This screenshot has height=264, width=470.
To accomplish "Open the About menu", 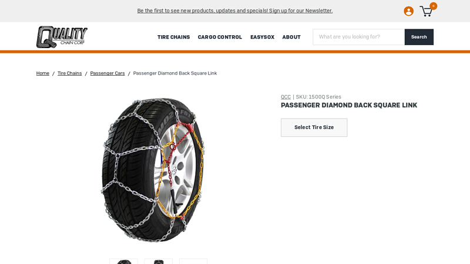I will pos(291,37).
